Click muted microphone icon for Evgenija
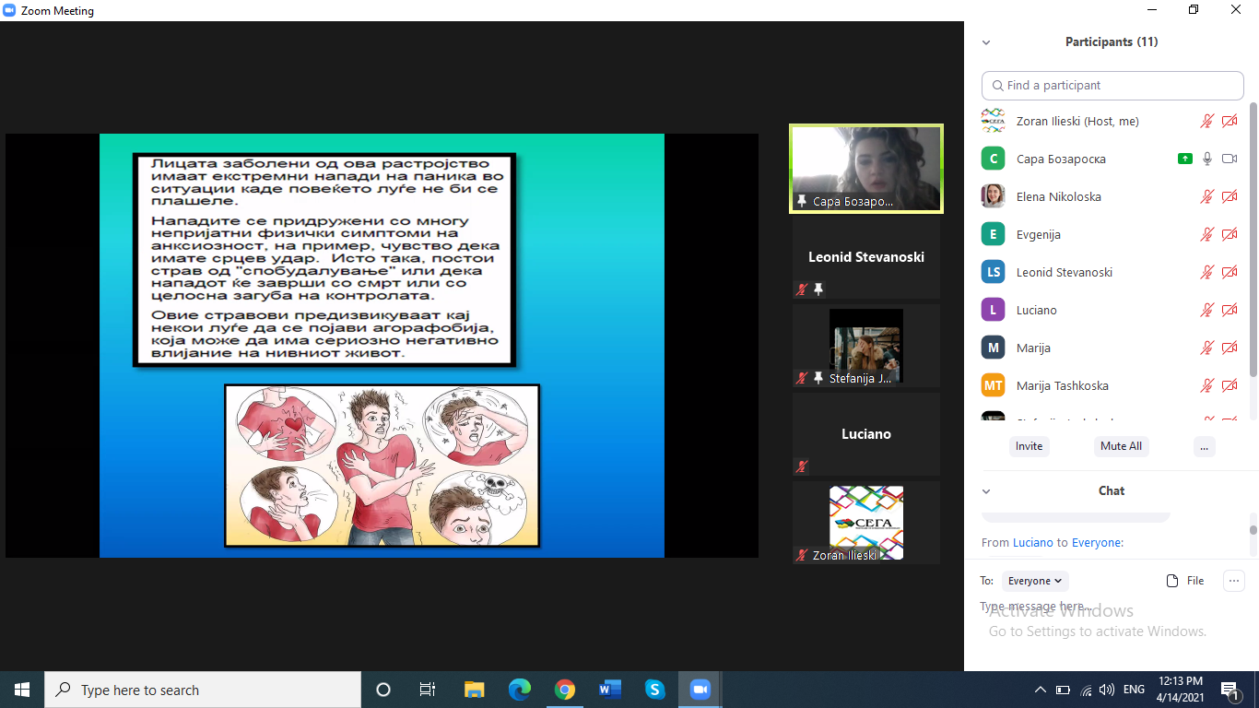 tap(1206, 234)
